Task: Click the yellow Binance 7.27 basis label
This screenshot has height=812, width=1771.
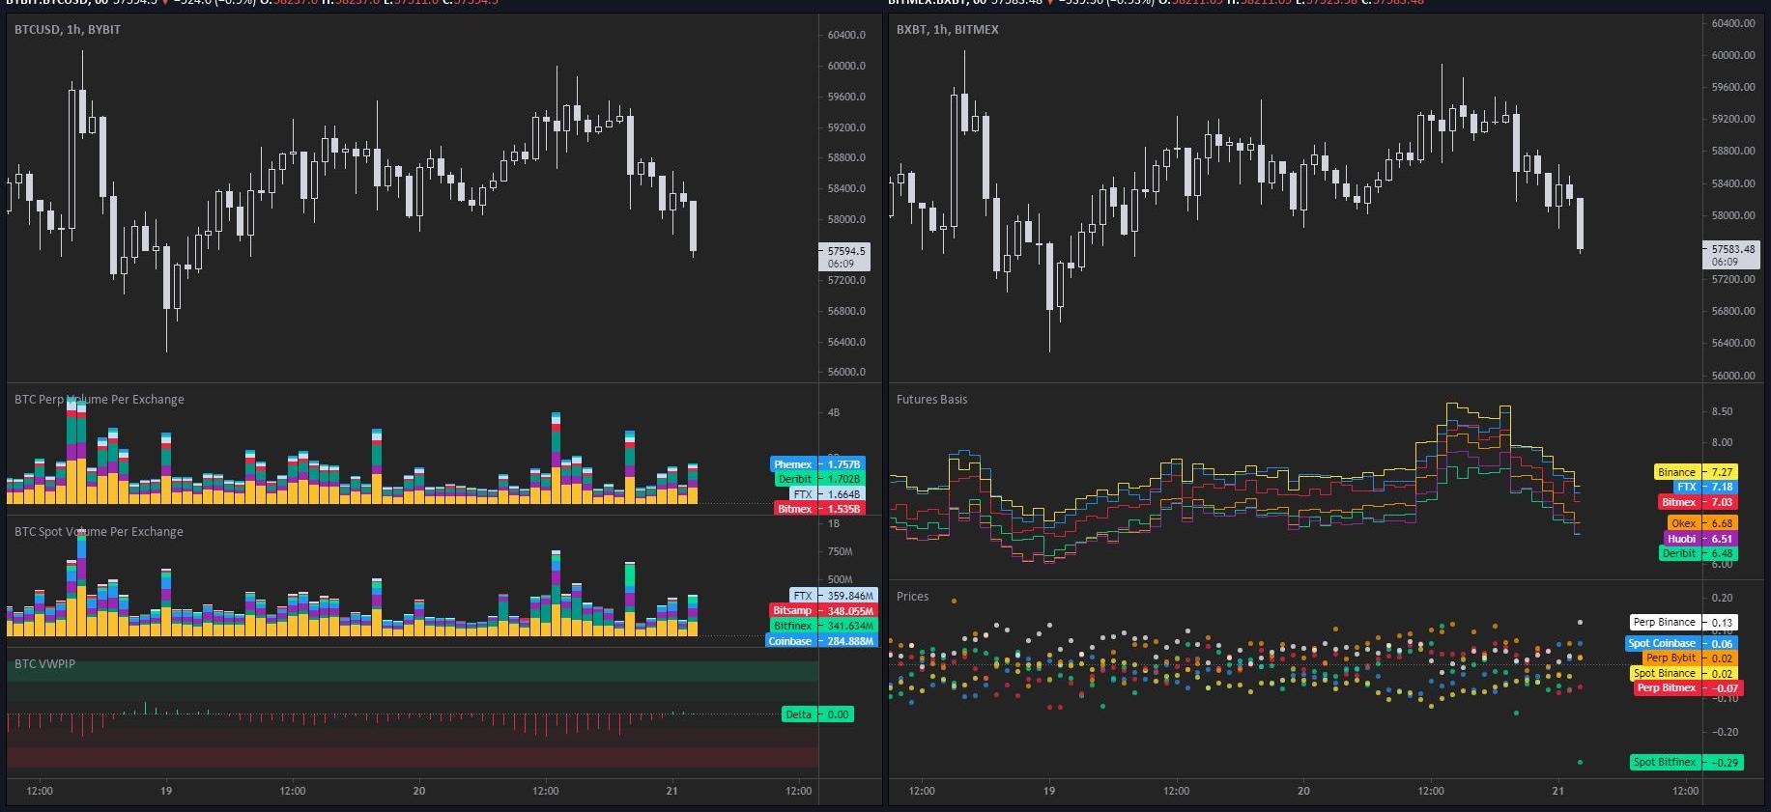Action: [x=1695, y=472]
